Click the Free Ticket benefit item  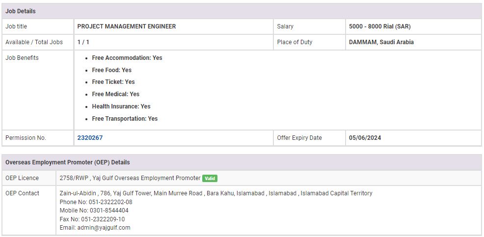[x=113, y=82]
